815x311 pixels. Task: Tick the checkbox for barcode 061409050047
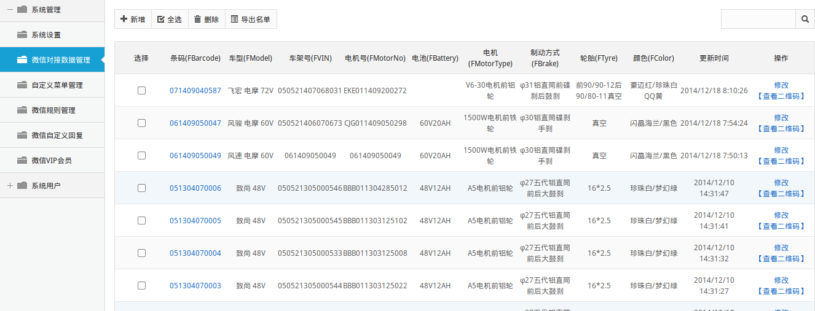(x=141, y=123)
